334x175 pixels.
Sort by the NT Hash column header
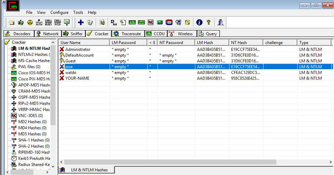(246, 42)
